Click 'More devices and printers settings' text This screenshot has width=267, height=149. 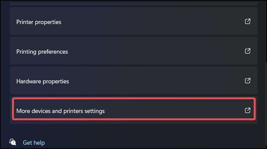click(61, 111)
